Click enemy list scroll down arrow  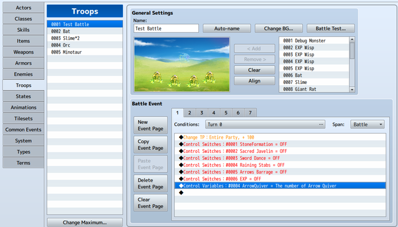[352, 90]
